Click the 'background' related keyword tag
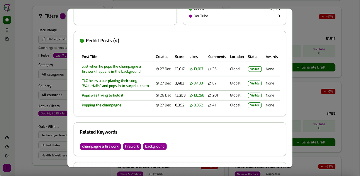Screen dimensions: 360x176 [x=155, y=146]
